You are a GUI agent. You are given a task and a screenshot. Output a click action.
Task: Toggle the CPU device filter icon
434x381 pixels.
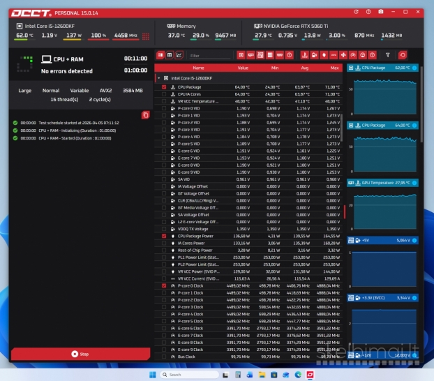[x=241, y=55]
